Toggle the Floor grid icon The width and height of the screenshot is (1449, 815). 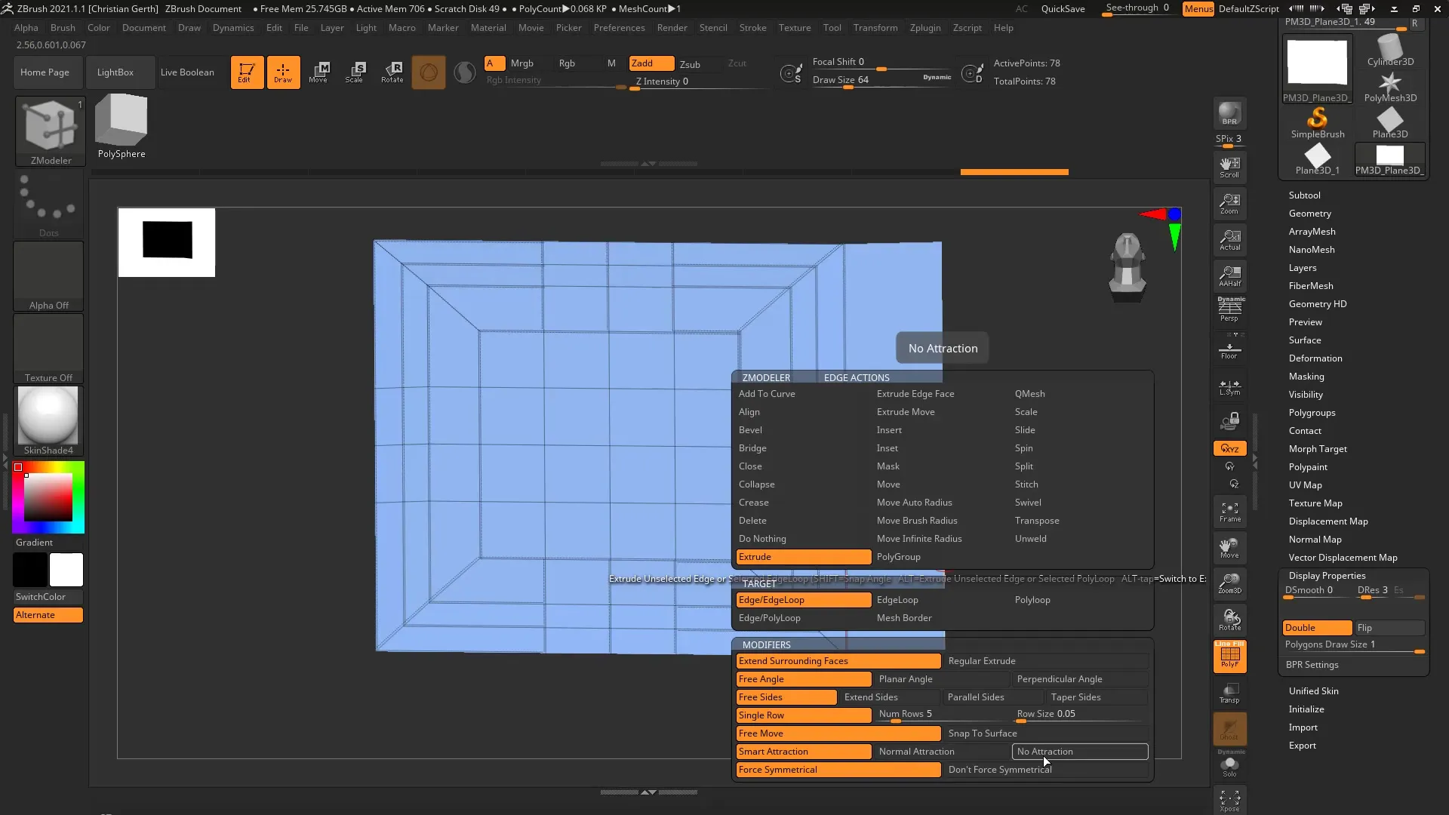1229,350
